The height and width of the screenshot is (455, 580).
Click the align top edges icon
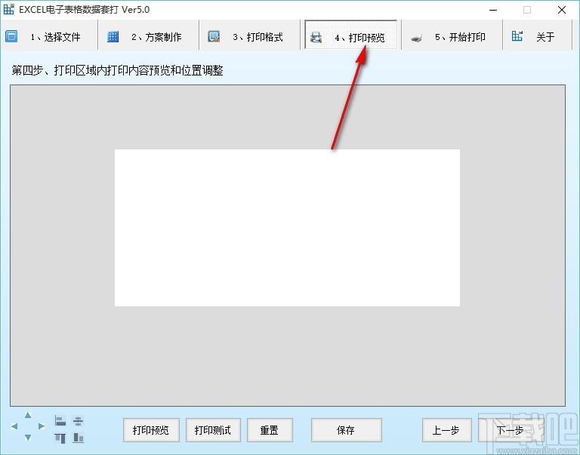[60, 438]
